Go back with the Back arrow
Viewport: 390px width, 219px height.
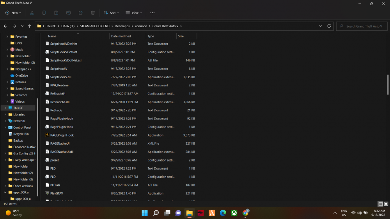tap(5, 26)
